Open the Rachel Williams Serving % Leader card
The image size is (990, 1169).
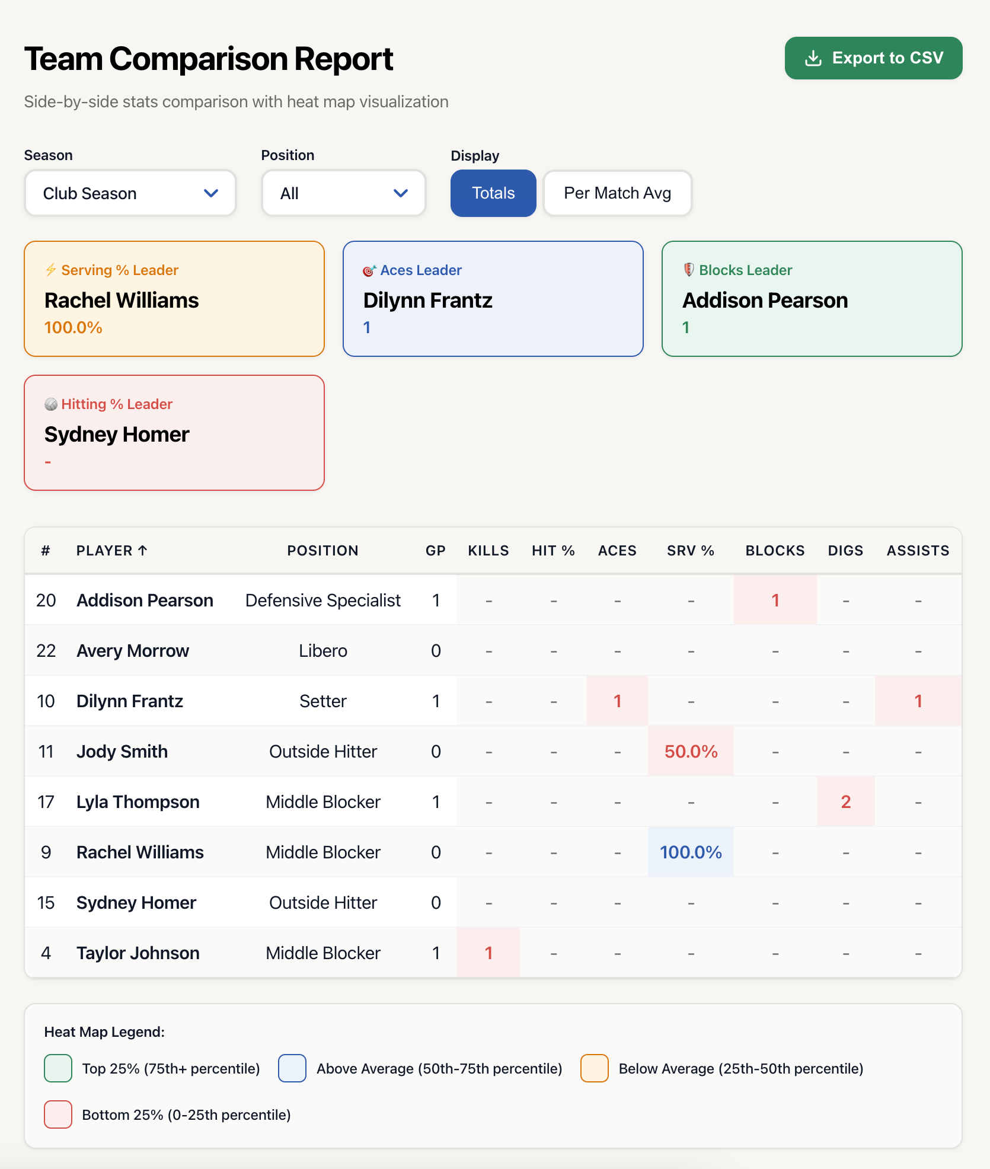174,299
